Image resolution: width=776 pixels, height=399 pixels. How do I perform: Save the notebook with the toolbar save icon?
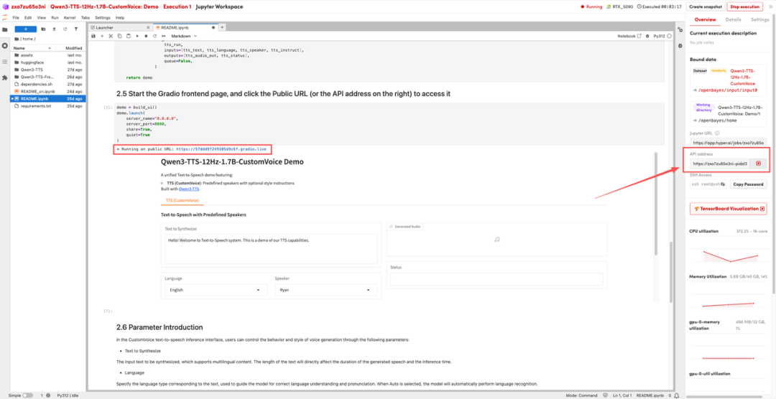[93, 36]
